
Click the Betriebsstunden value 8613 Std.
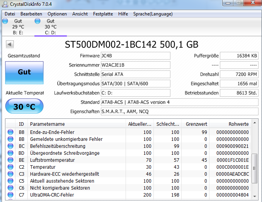(x=239, y=93)
